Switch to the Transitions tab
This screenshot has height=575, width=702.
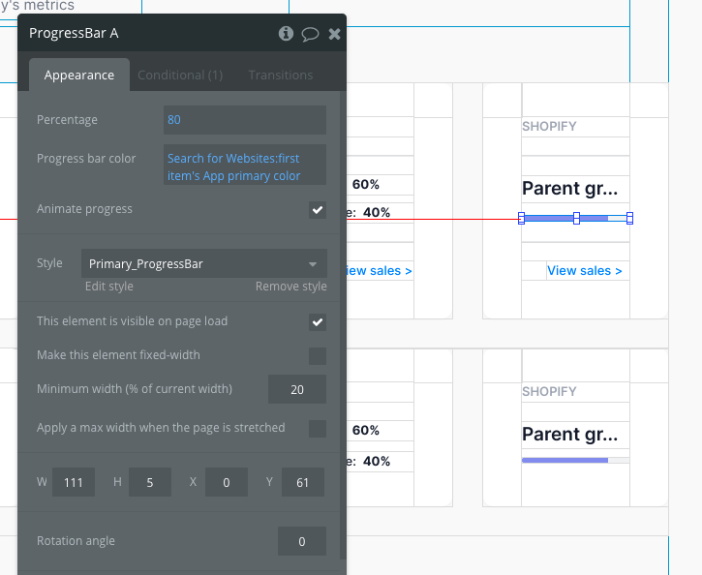pos(281,75)
